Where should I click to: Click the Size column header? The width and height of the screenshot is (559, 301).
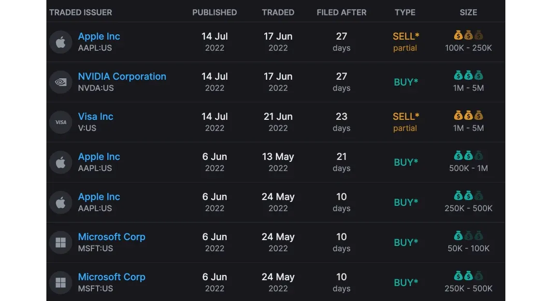point(468,13)
